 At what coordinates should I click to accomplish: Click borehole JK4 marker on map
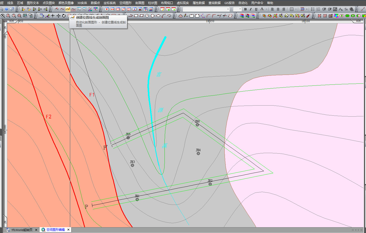click(x=198, y=153)
